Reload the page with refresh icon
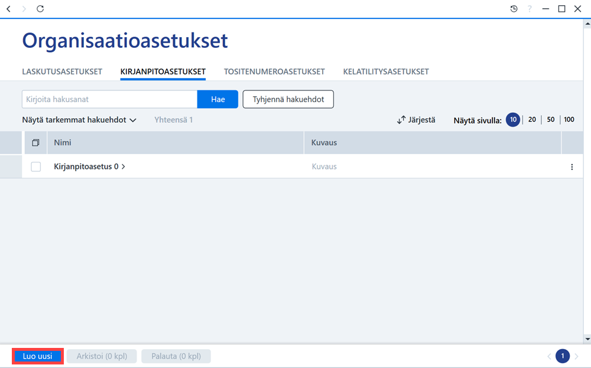 tap(40, 9)
